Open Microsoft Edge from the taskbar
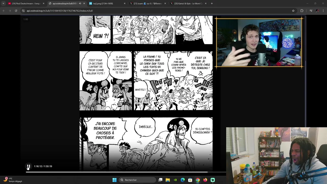Screen dimensions: 327x184 [x=183, y=180]
